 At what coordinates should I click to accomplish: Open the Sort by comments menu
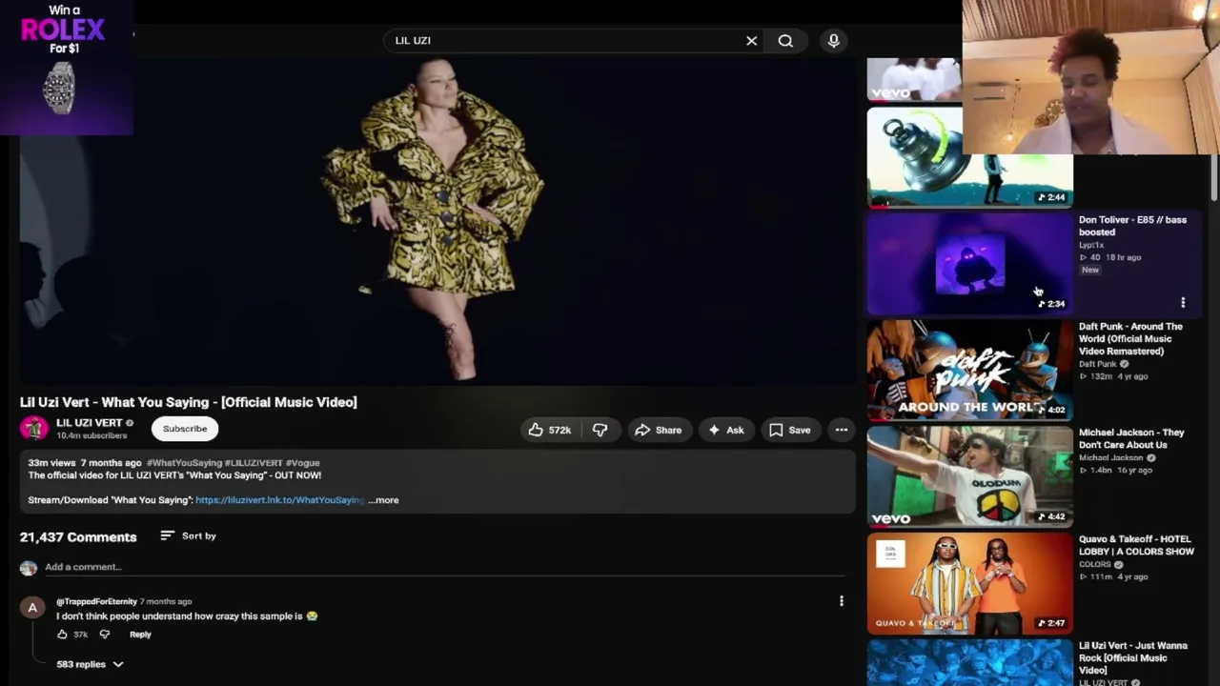click(x=189, y=536)
